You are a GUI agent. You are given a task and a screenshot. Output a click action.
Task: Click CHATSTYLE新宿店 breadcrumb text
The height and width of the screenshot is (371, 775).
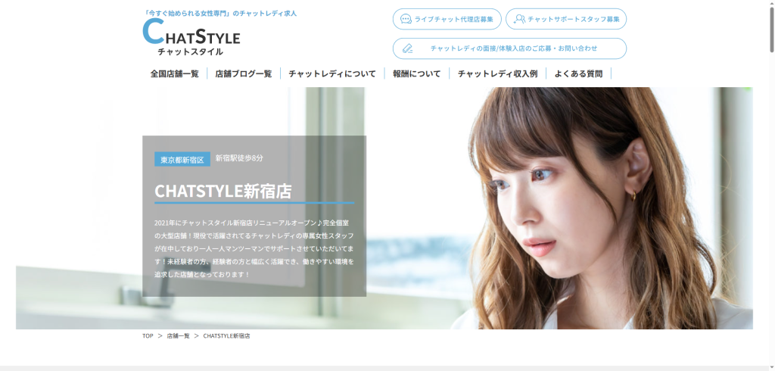(x=226, y=336)
